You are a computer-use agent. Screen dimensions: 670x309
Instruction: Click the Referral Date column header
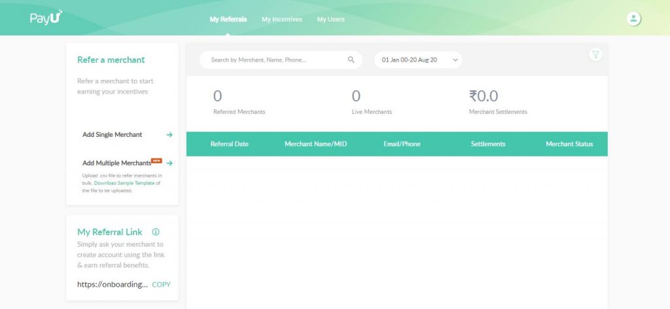pos(230,144)
